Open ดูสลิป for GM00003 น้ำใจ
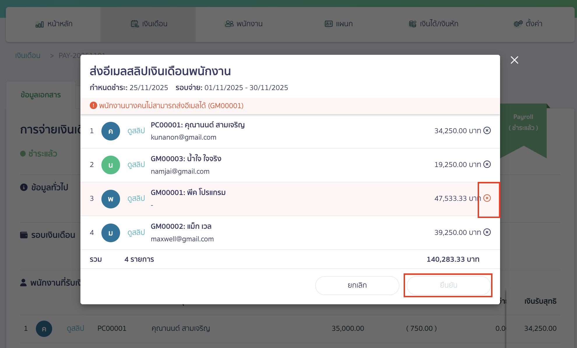Image resolution: width=577 pixels, height=348 pixels. click(136, 165)
